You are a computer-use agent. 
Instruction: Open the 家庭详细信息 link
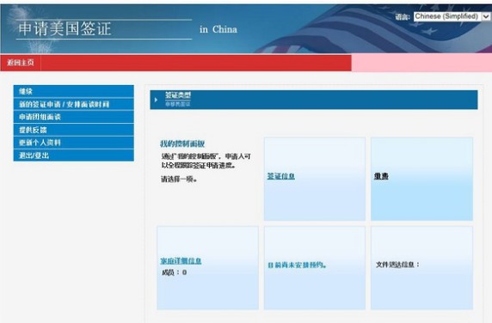[x=181, y=260]
